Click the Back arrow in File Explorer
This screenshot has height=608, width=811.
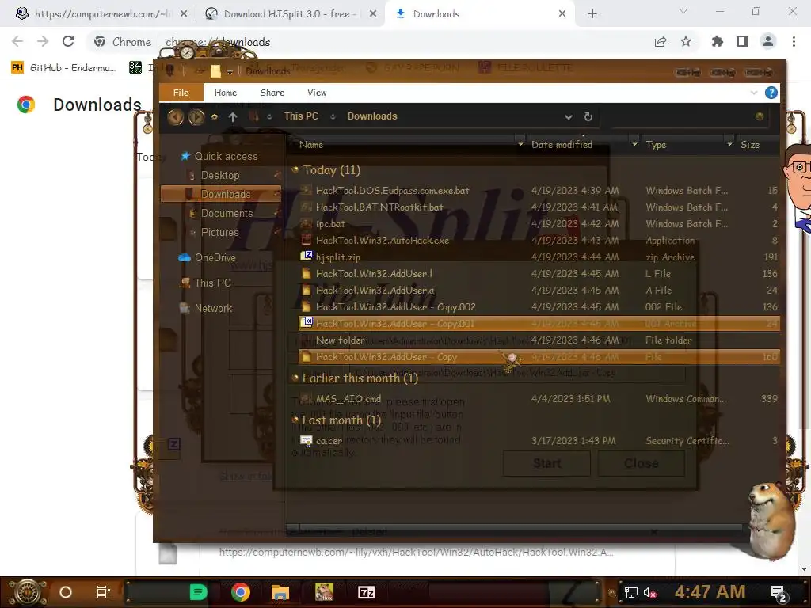[175, 117]
